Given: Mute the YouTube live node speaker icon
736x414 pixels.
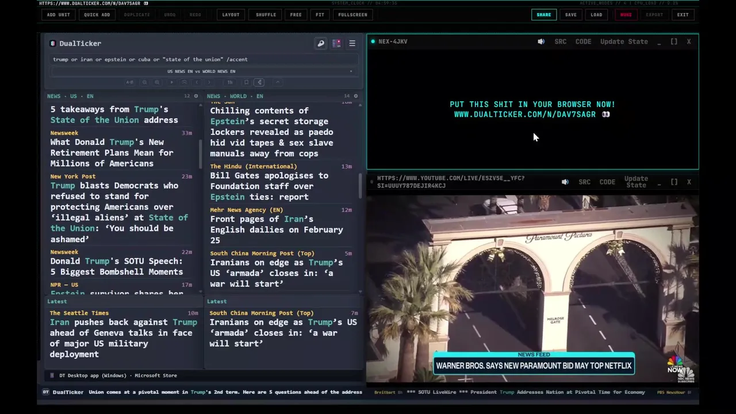Looking at the screenshot, I should pos(565,182).
